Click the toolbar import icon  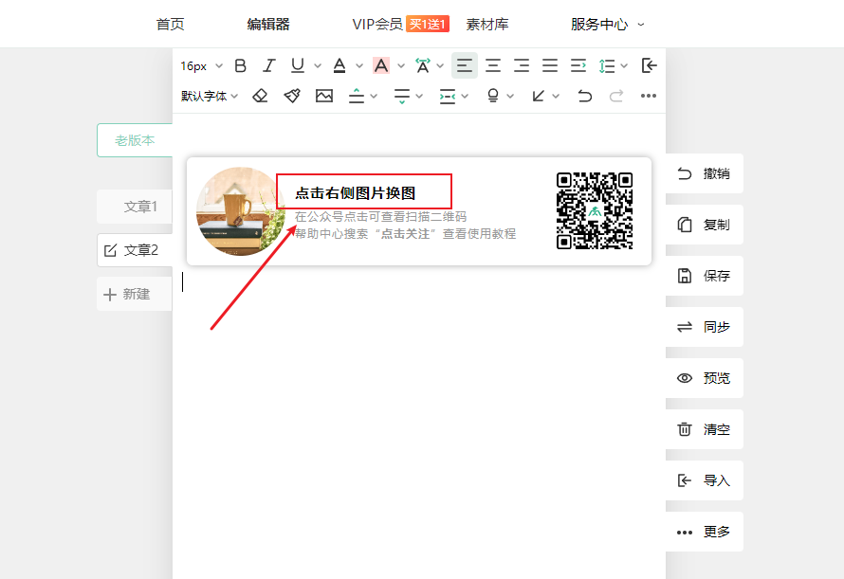[650, 65]
